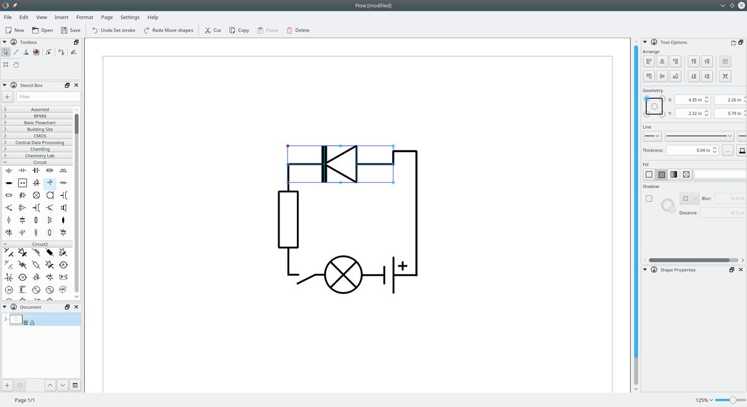
Task: Click the group shapes icon in Arrange
Action: click(x=725, y=62)
